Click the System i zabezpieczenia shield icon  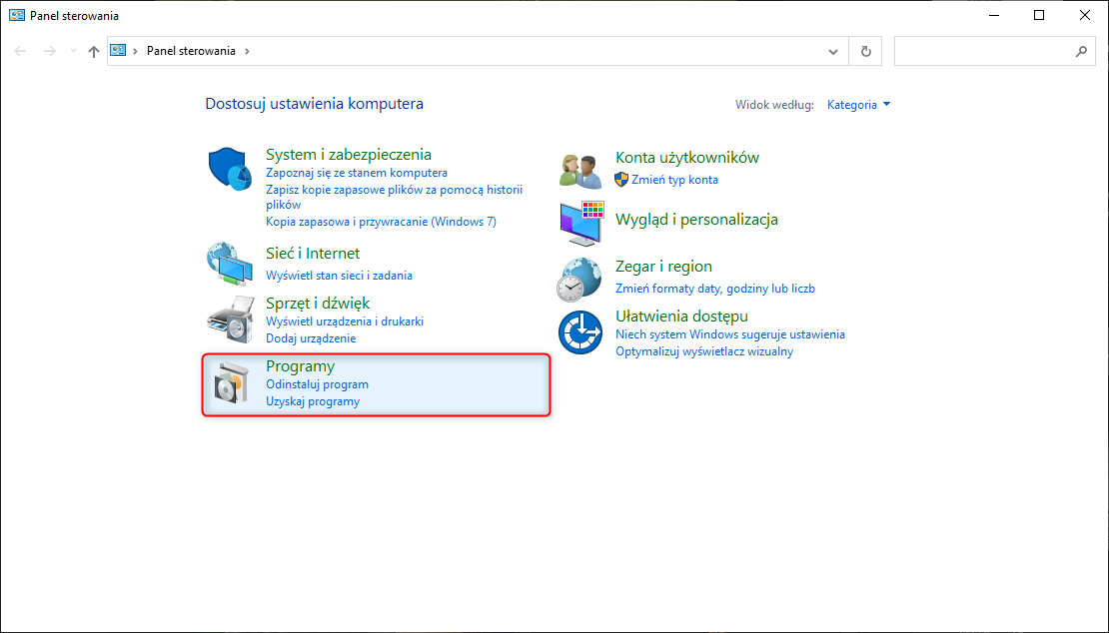tap(232, 170)
